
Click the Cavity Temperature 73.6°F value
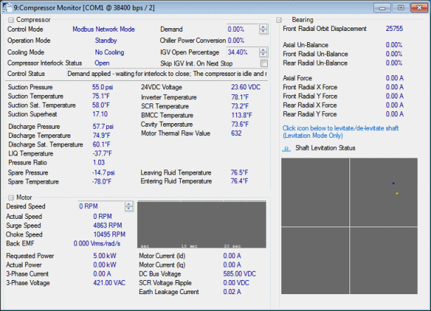coord(240,125)
